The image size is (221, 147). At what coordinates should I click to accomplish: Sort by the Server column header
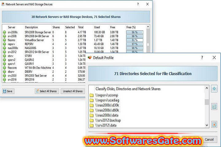coord(12,27)
